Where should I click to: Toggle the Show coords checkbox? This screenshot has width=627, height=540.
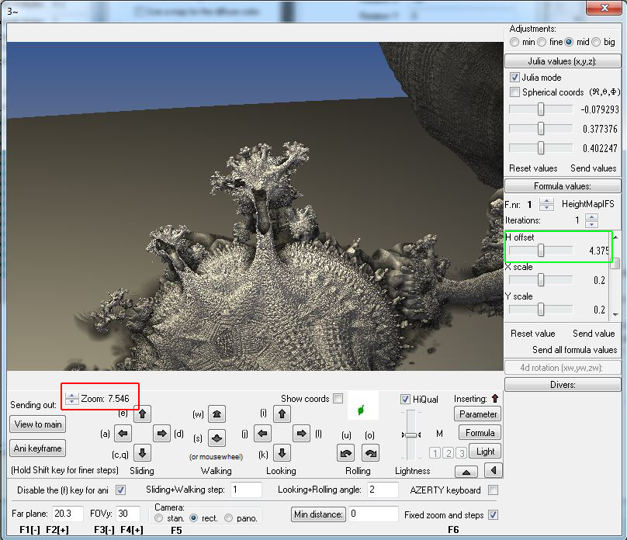(x=338, y=399)
